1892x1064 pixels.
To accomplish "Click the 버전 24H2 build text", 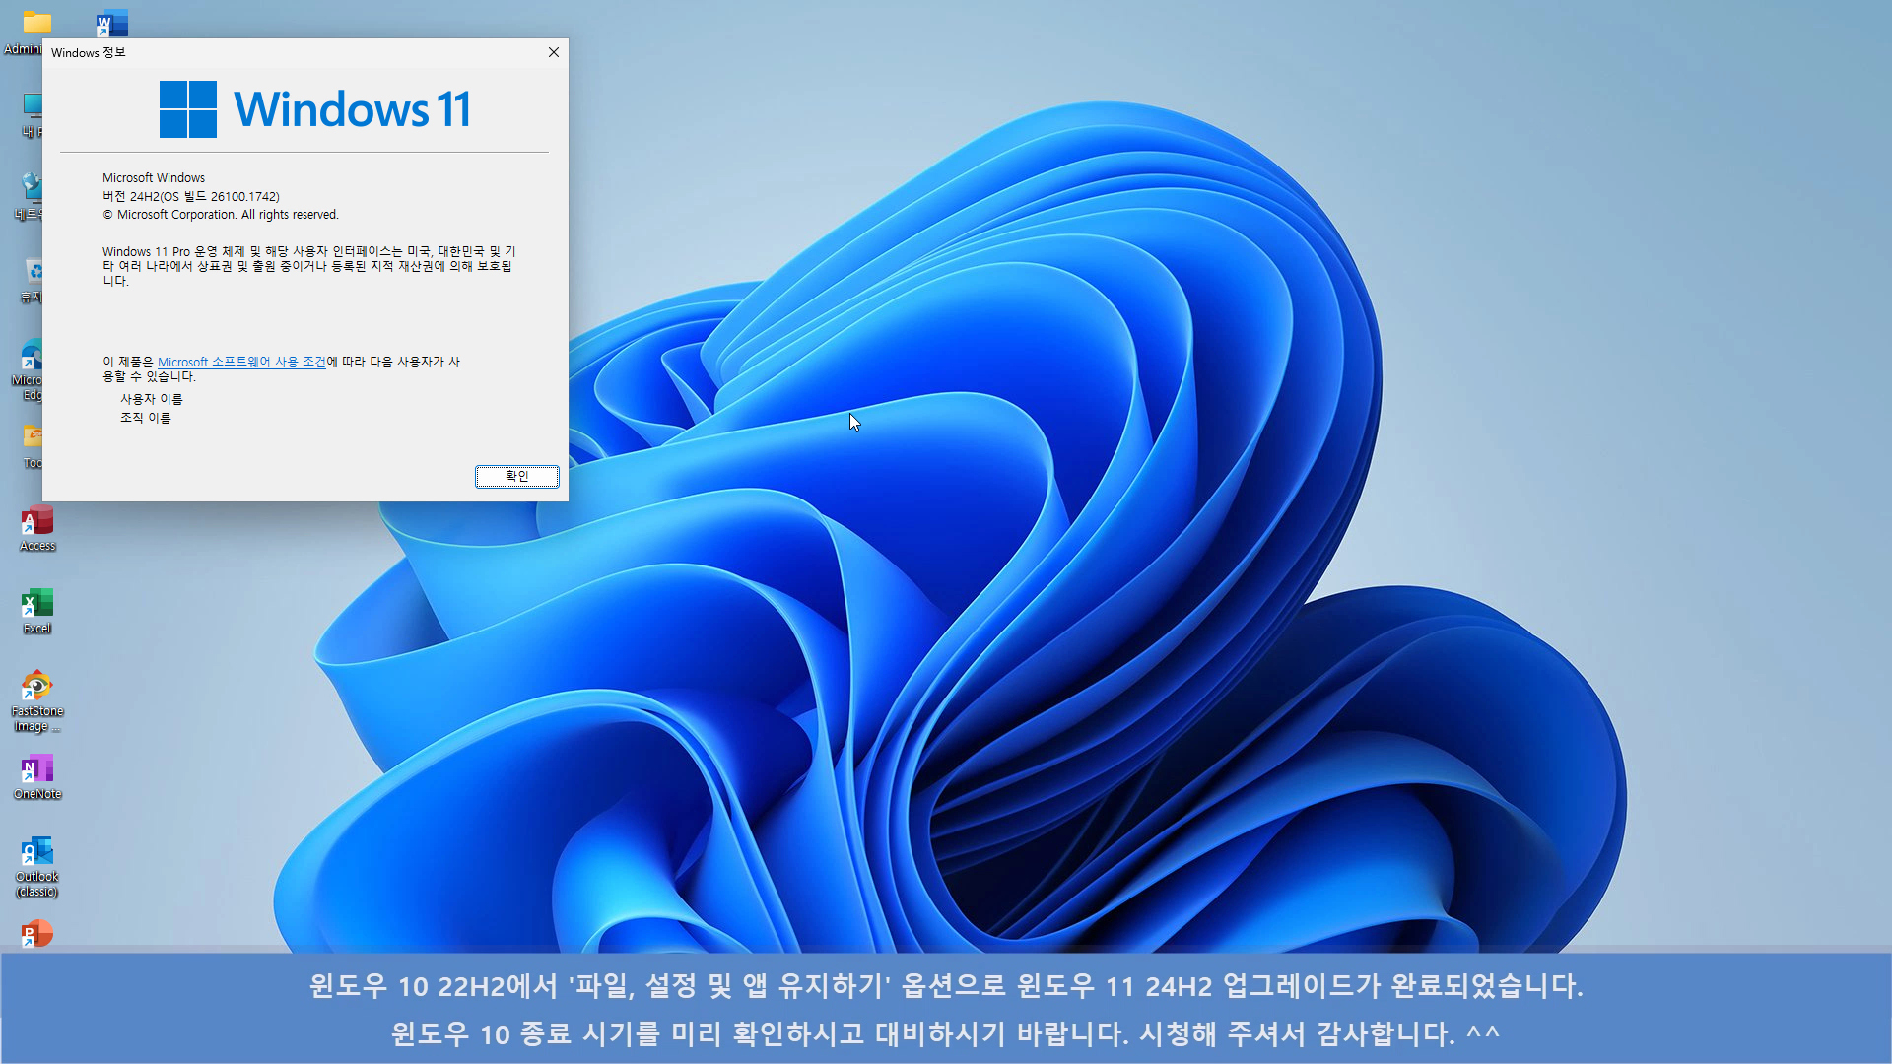I will point(191,196).
